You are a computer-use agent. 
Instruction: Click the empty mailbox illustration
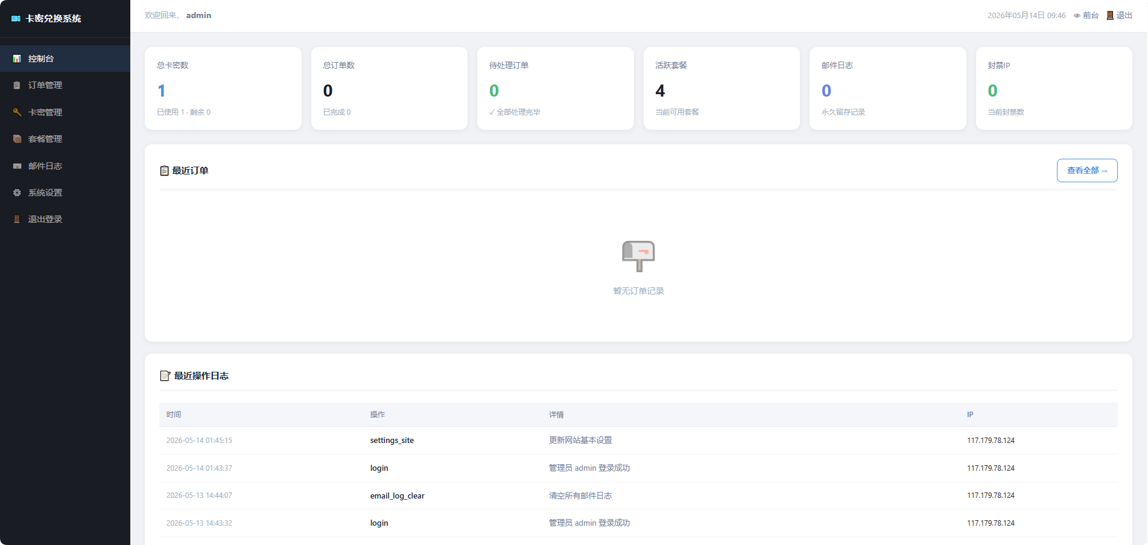click(x=638, y=257)
